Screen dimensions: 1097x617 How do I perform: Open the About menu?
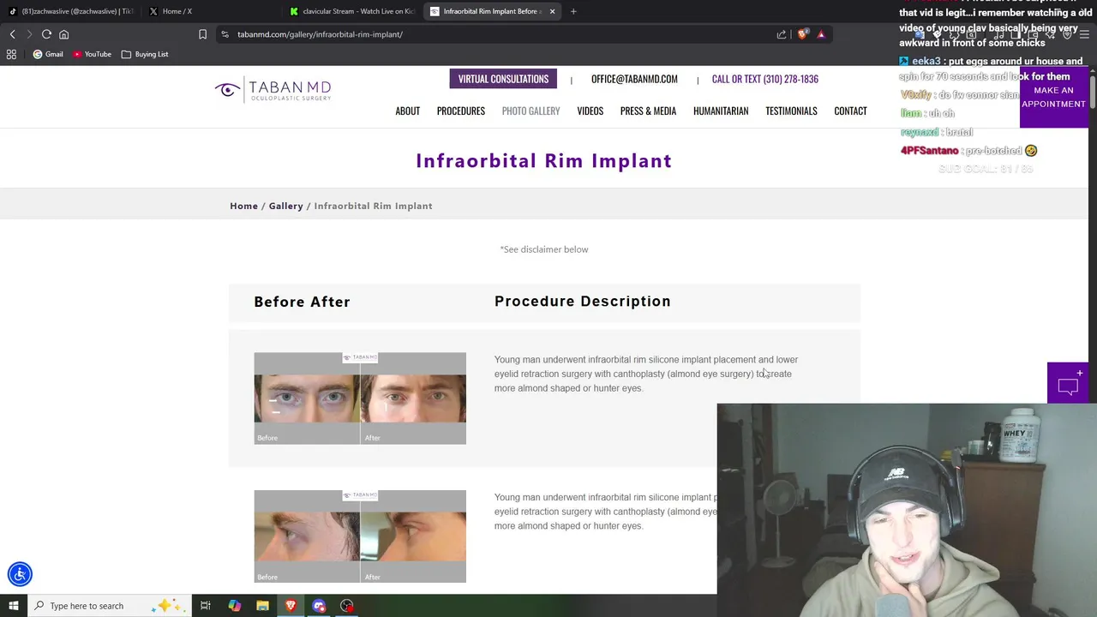407,111
